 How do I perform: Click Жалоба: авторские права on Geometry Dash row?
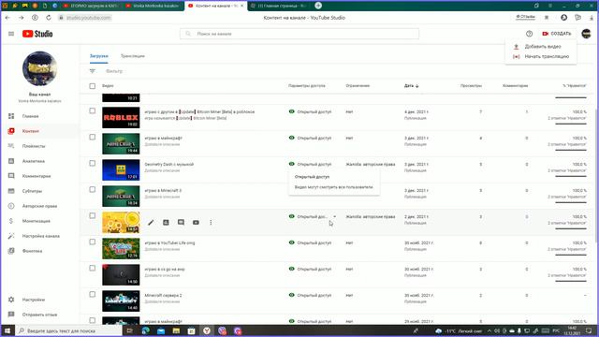(x=371, y=165)
